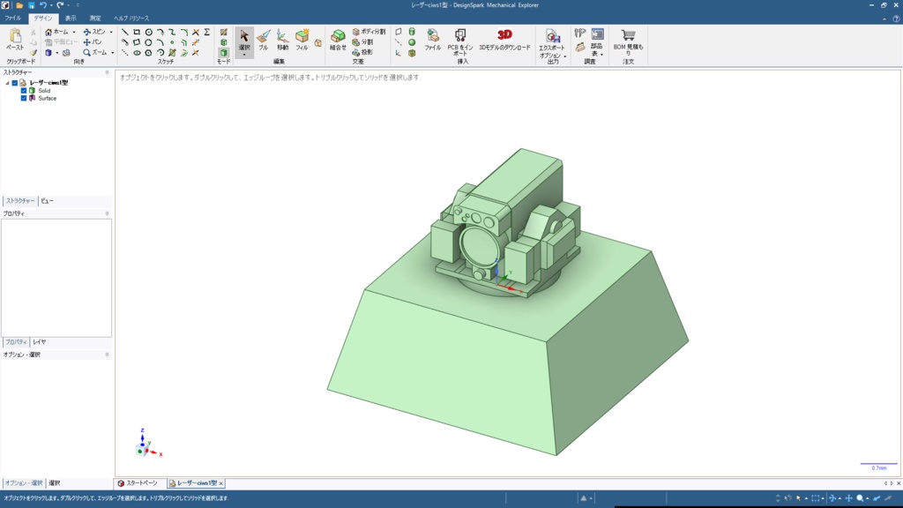Click the Redo arrow button
This screenshot has height=508, width=903.
point(60,5)
